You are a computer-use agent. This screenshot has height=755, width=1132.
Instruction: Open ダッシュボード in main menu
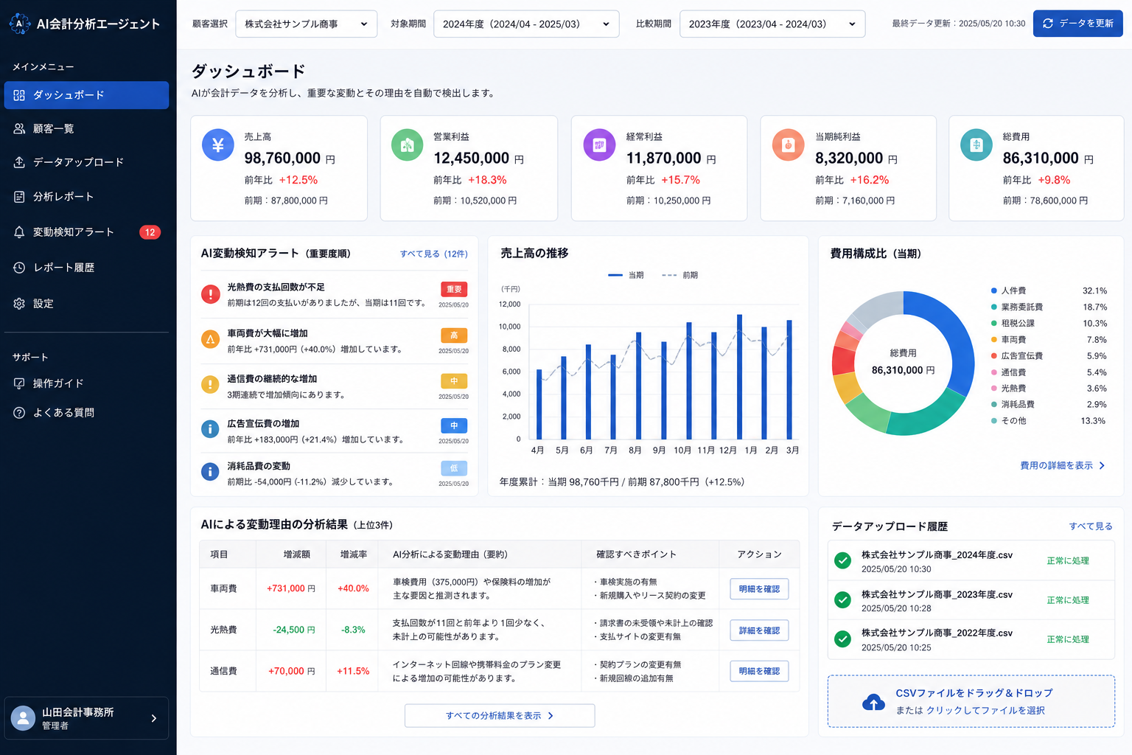tap(86, 95)
